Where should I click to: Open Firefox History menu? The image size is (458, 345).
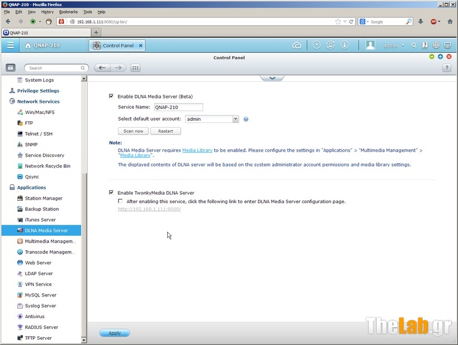pos(48,12)
